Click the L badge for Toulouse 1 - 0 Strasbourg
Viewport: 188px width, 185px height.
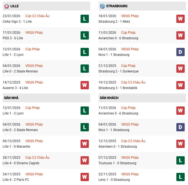point(181,160)
